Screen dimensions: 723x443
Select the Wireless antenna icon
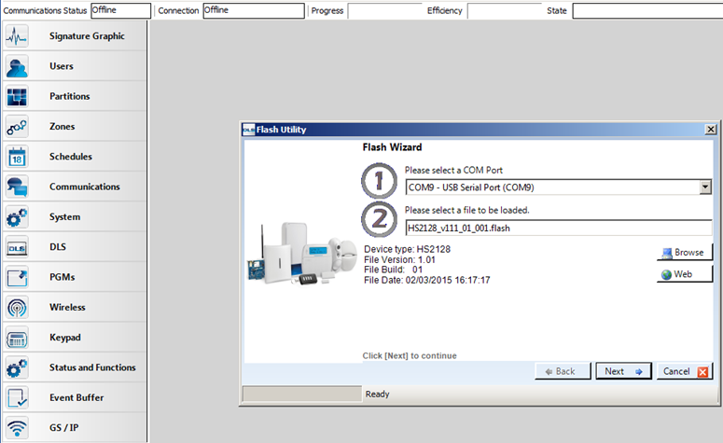click(x=17, y=307)
